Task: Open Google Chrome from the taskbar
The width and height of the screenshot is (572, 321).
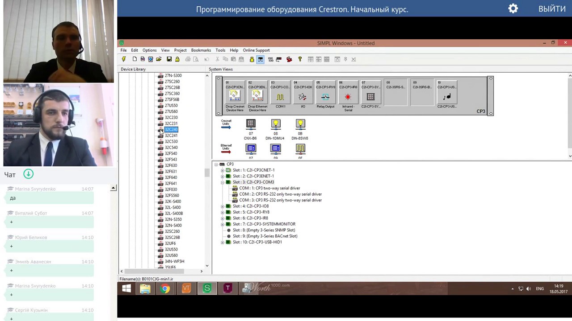Action: (165, 289)
